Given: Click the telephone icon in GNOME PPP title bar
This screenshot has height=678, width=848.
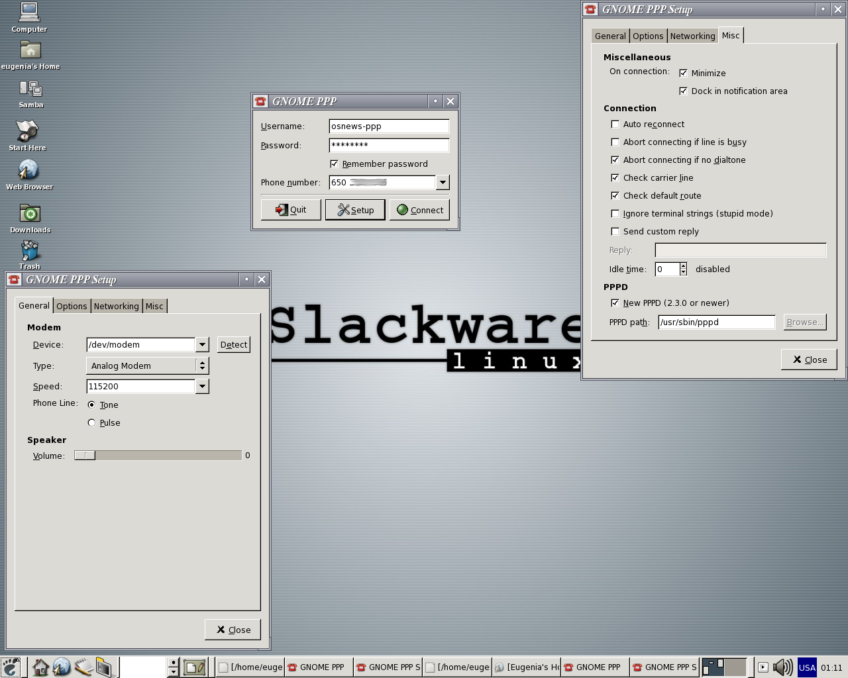Looking at the screenshot, I should pos(260,101).
